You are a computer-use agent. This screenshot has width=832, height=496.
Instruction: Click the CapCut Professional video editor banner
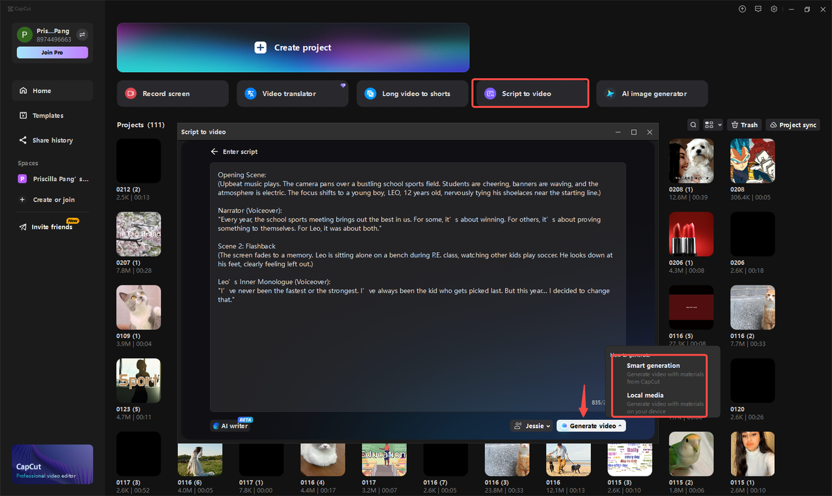point(53,464)
